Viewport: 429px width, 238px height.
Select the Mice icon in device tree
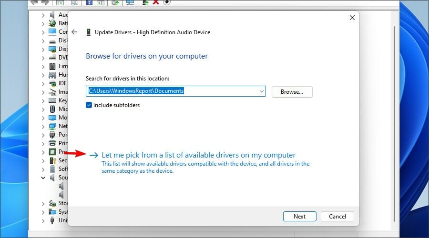tap(52, 109)
